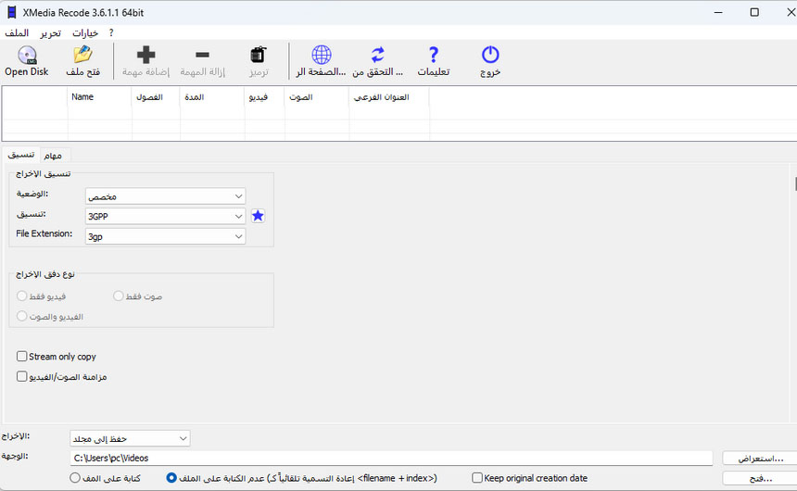Click the destination path field C:\Users\pc\Videos
The image size is (797, 491).
pyautogui.click(x=391, y=458)
